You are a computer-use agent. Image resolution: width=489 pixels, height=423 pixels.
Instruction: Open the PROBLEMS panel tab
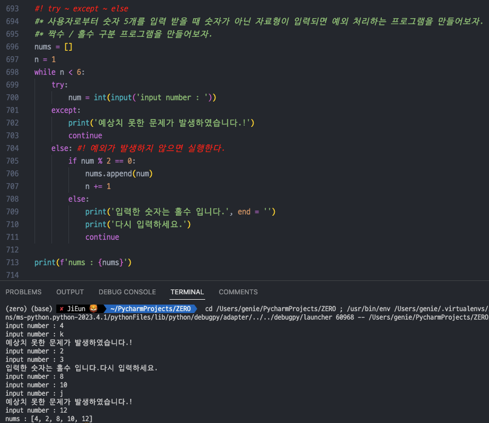pyautogui.click(x=24, y=292)
